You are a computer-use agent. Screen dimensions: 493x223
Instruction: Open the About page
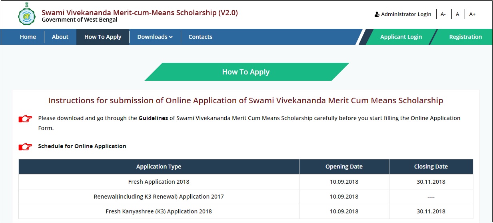click(x=60, y=37)
